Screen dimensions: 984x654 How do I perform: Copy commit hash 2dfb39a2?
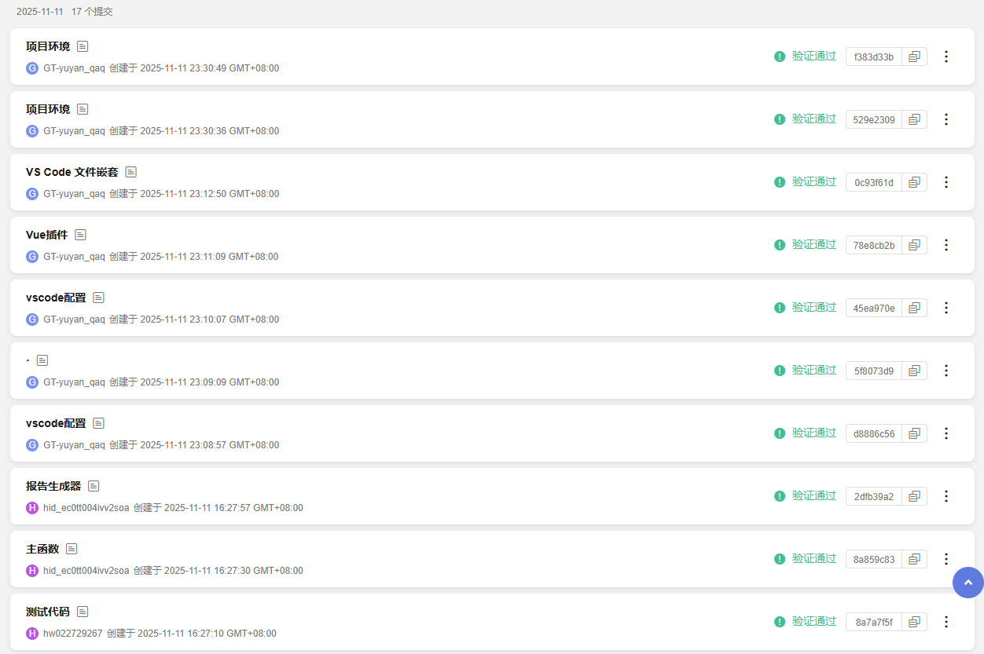pyautogui.click(x=914, y=496)
